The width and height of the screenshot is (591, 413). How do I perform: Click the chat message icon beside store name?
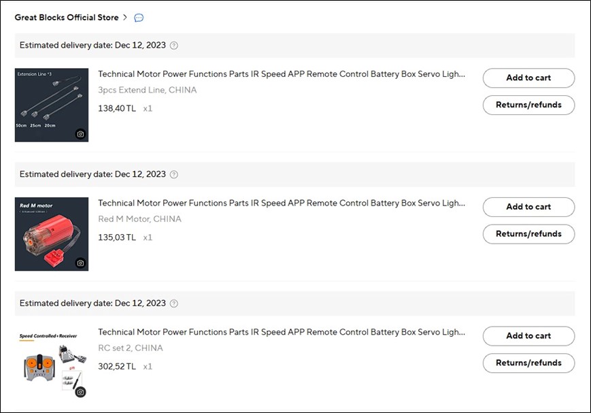point(139,18)
